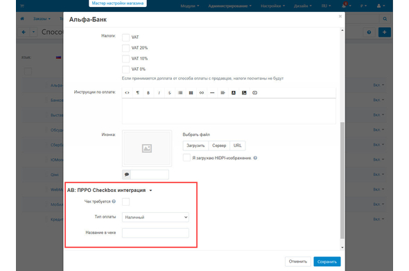This screenshot has width=409, height=271.
Task: Insert a video via the editor toolbar
Action: pos(255,93)
